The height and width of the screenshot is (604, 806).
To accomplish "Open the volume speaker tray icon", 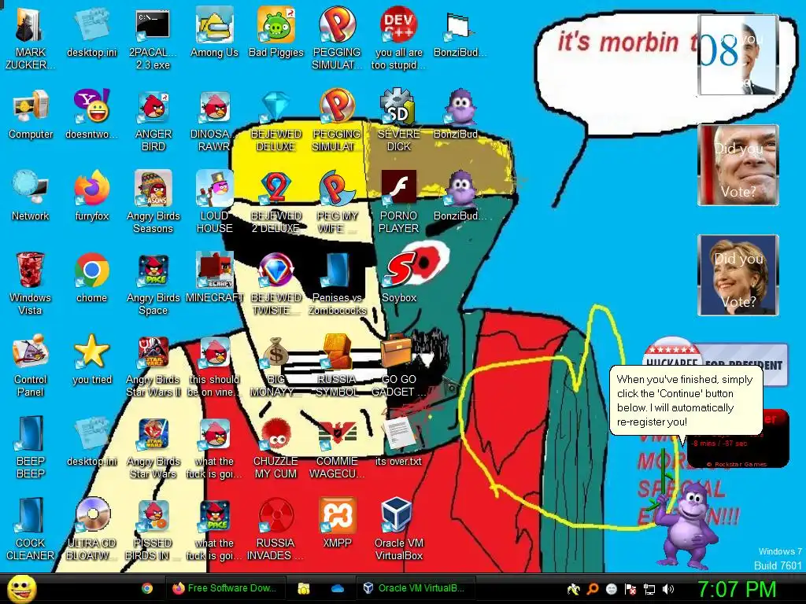I will [x=668, y=589].
